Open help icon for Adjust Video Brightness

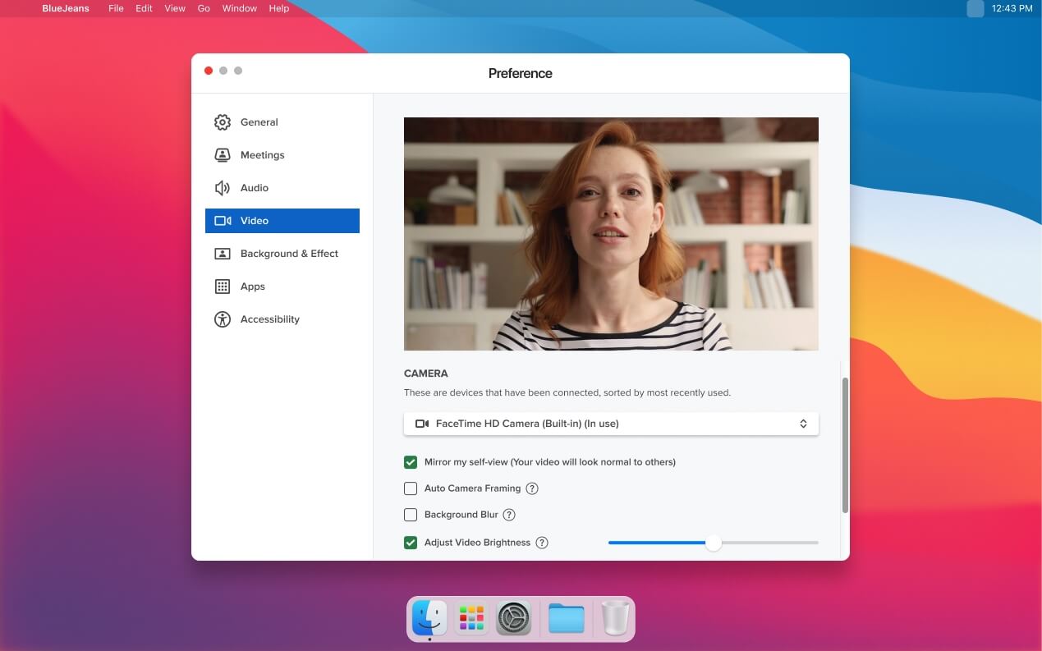tap(542, 543)
